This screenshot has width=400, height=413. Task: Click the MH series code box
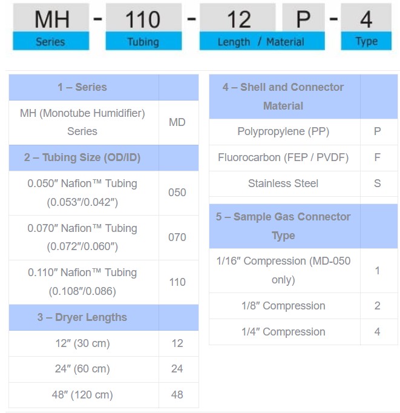(51, 18)
